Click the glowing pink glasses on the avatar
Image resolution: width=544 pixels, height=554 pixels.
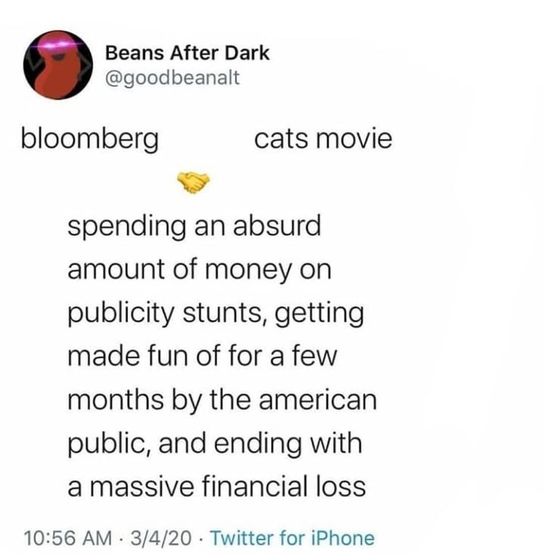(x=56, y=45)
